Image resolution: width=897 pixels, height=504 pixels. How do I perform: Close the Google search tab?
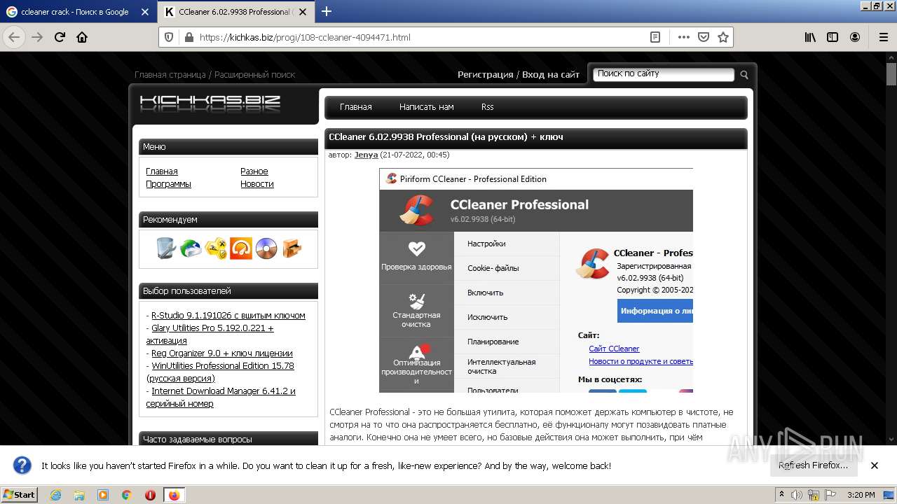click(x=144, y=12)
